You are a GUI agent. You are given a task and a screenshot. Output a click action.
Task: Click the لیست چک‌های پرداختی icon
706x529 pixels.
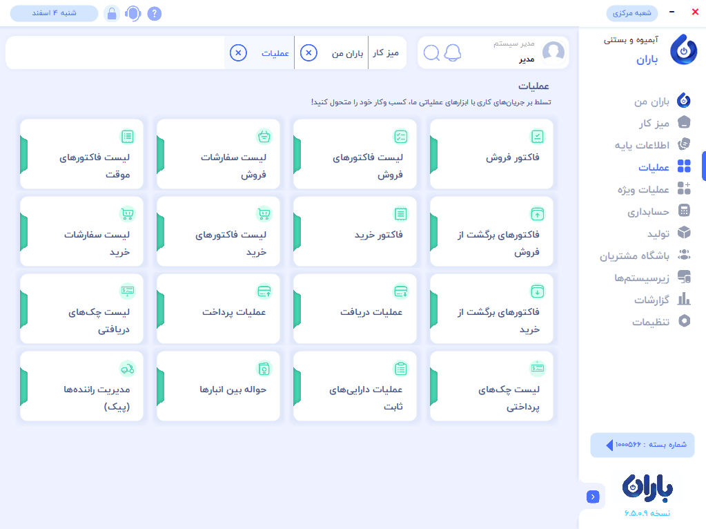pos(537,369)
